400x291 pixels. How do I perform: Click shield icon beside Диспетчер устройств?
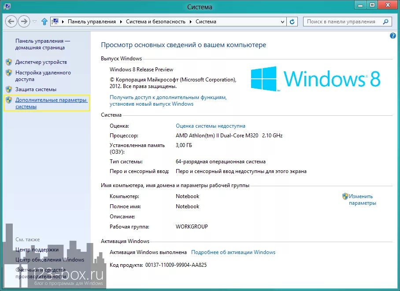pyautogui.click(x=9, y=62)
